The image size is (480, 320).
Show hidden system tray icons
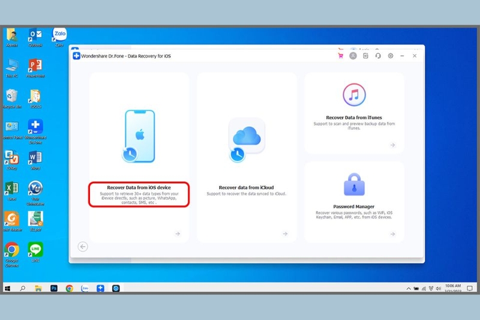409,288
